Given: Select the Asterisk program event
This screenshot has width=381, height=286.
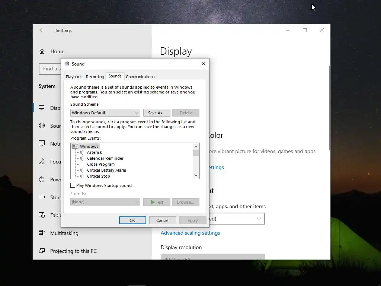Looking at the screenshot, I should [x=95, y=152].
